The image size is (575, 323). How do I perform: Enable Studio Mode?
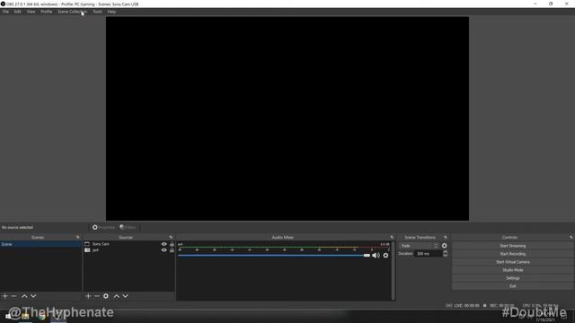pos(513,270)
